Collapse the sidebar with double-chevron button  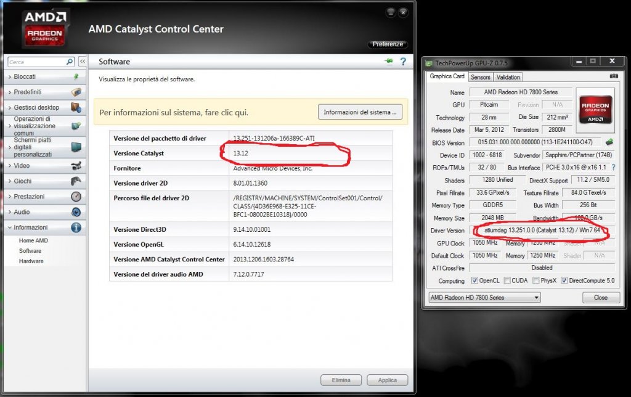coord(83,62)
